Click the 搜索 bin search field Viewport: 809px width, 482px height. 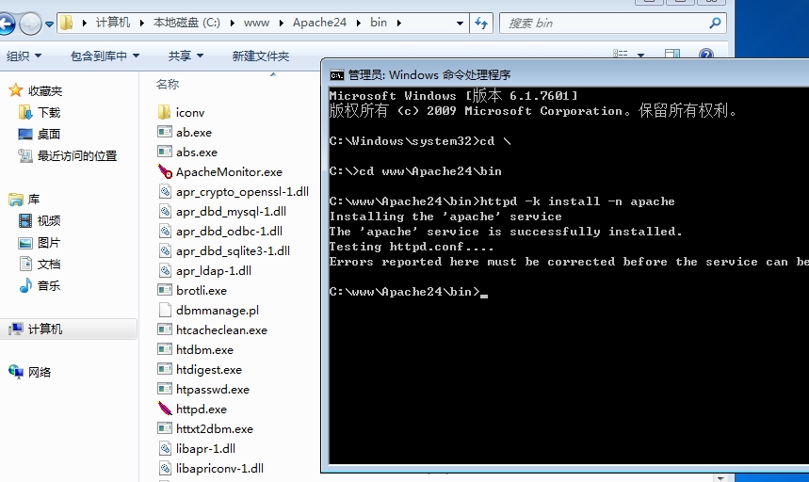point(613,24)
